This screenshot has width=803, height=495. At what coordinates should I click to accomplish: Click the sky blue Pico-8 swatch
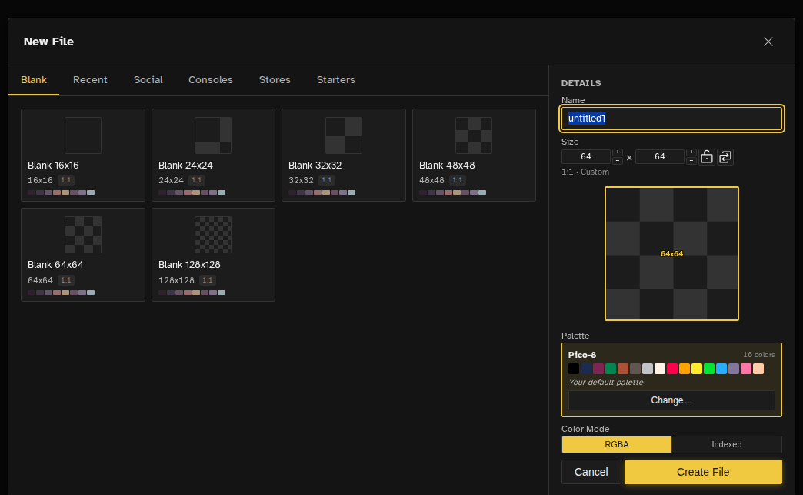click(x=721, y=369)
